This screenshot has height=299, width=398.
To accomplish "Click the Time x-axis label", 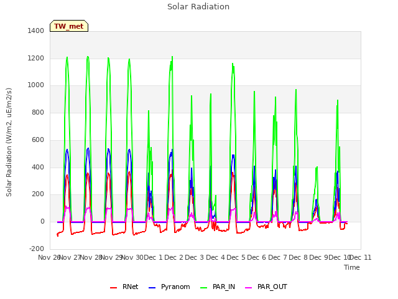I will tap(352, 267).
